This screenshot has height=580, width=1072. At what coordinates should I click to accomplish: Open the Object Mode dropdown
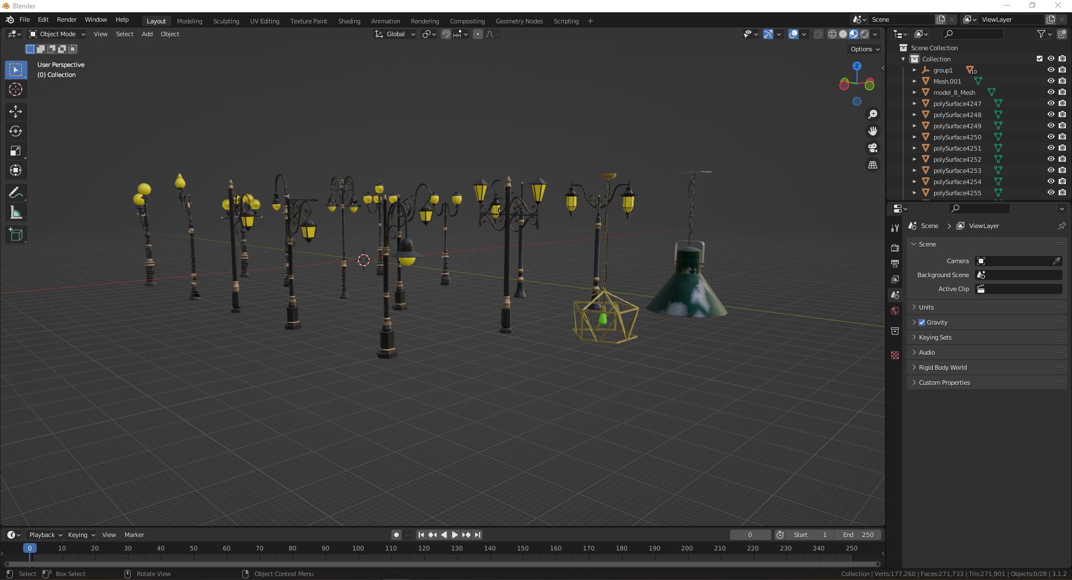click(57, 34)
